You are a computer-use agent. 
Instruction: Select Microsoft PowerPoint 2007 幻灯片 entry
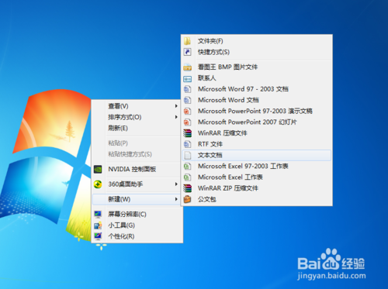click(257, 122)
